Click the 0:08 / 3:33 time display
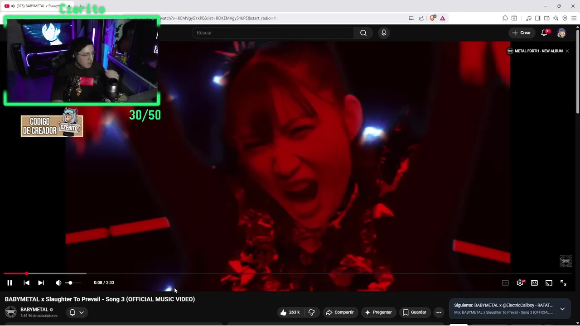 (104, 283)
